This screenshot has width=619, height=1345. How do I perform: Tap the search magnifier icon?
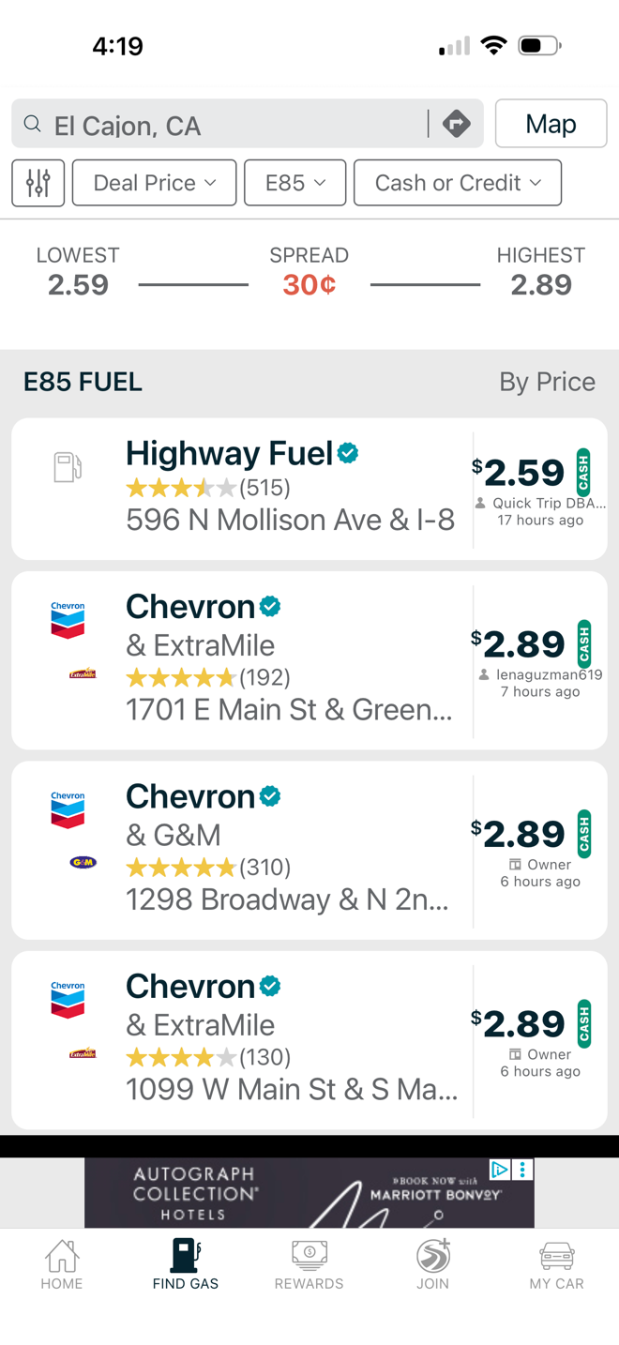click(x=33, y=124)
